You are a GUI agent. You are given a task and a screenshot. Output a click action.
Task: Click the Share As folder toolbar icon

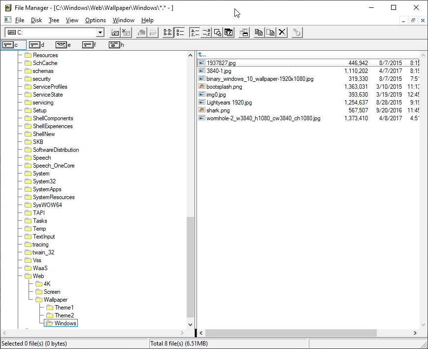141,33
